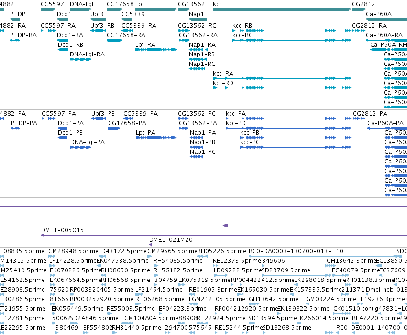Select the DNA-ligI-PA protein
Screen dimensions: 407x335
[81, 147]
